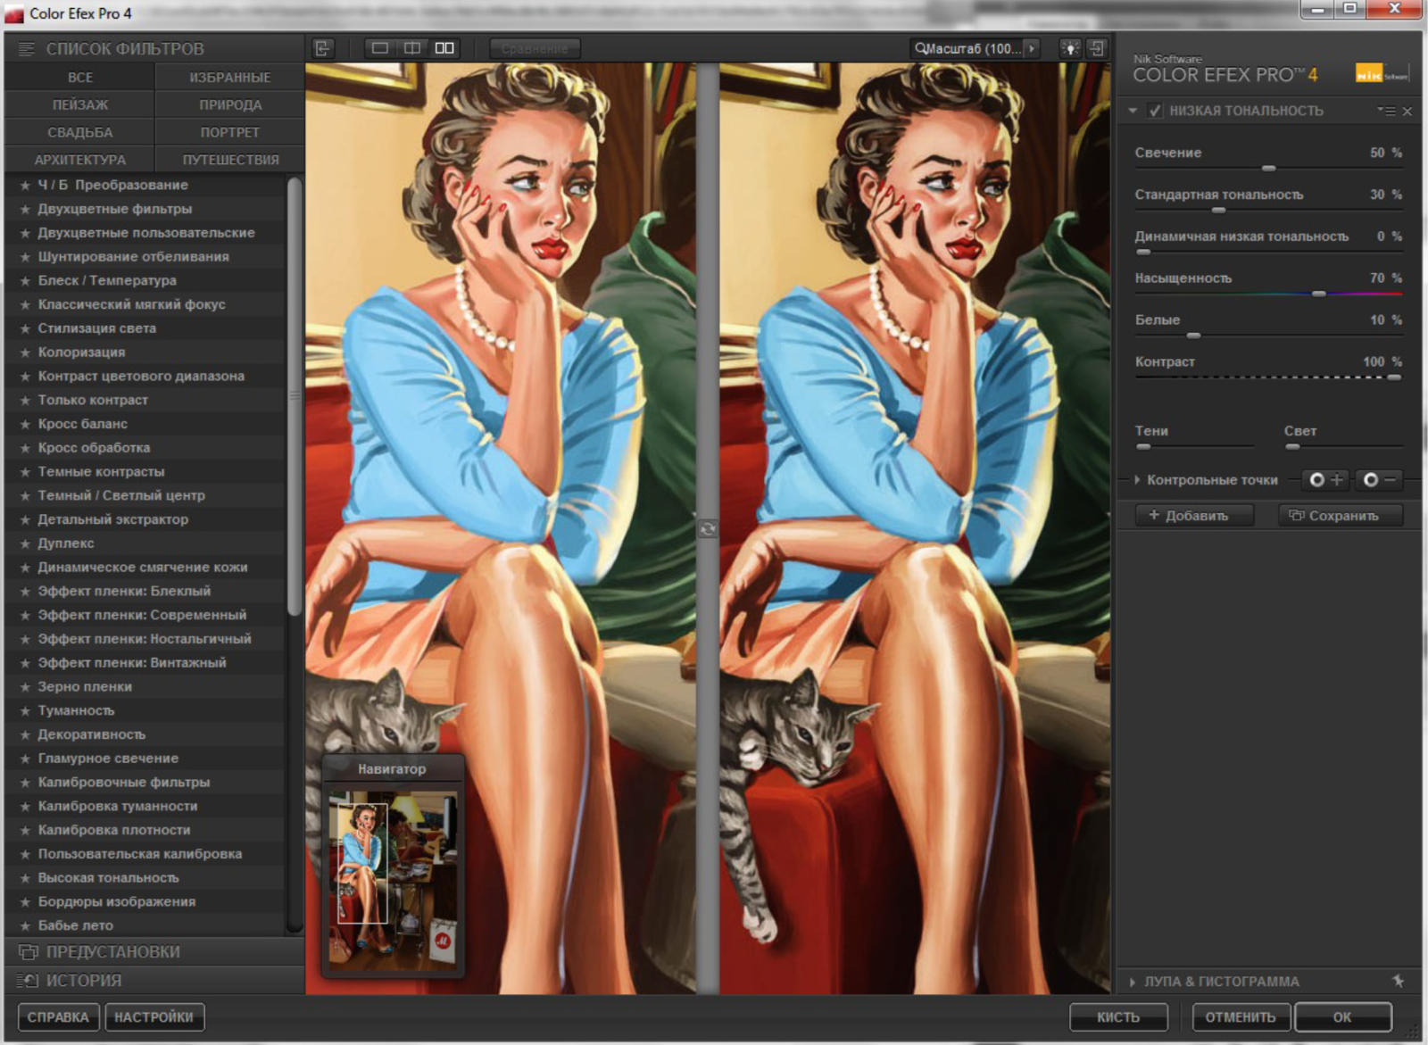The image size is (1428, 1045).
Task: Click the Белые slider handle
Action: [1193, 336]
